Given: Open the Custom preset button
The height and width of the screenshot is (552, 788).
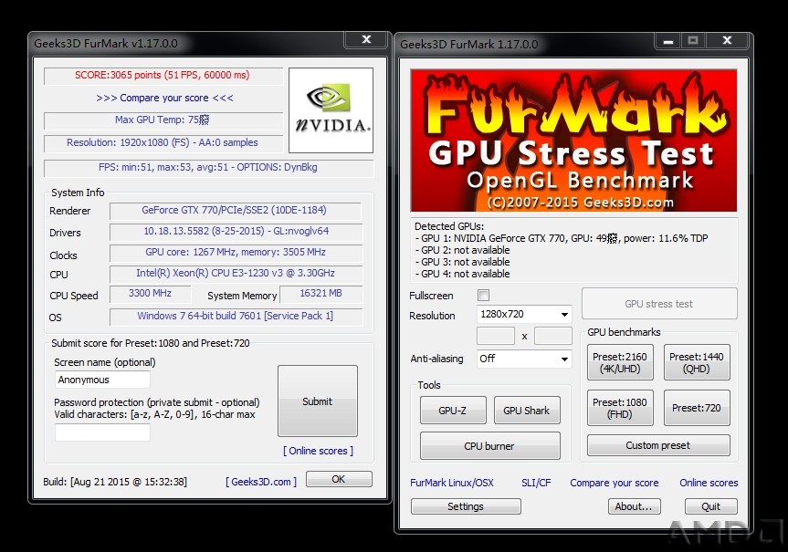Looking at the screenshot, I should (x=658, y=445).
